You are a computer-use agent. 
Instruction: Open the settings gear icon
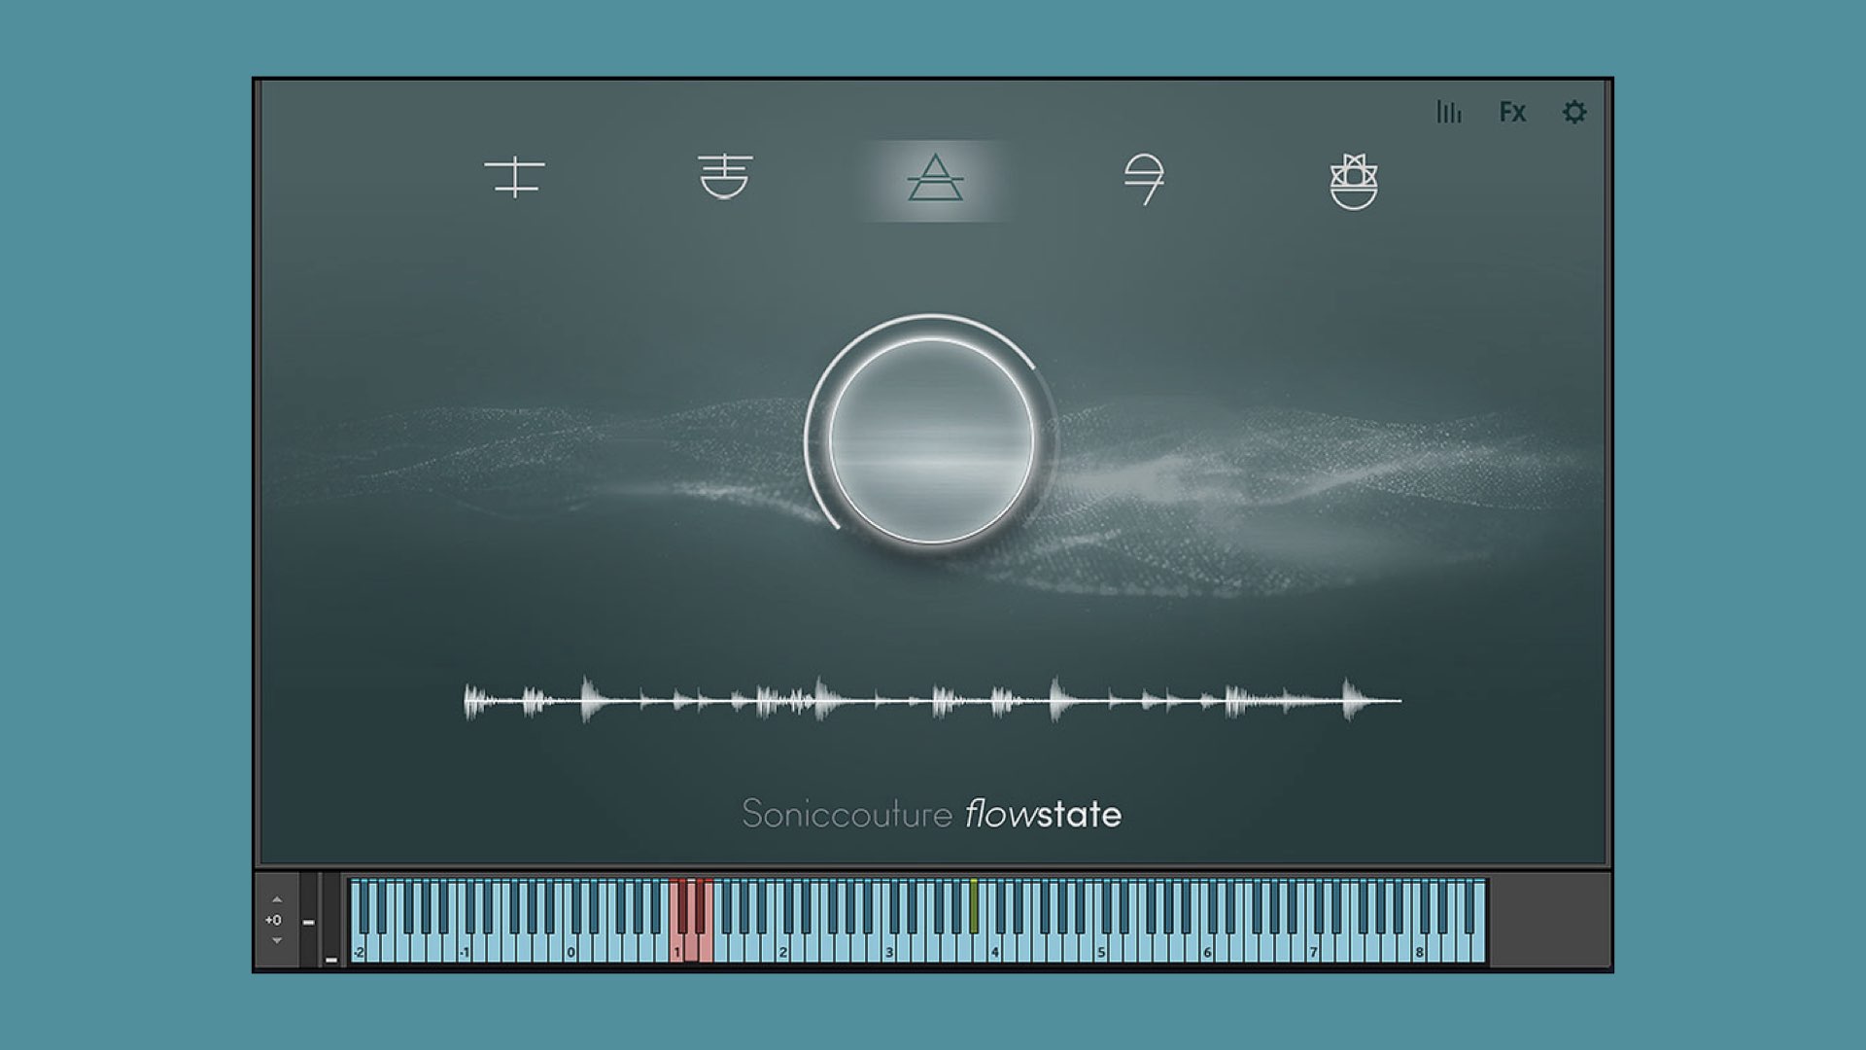(1574, 112)
